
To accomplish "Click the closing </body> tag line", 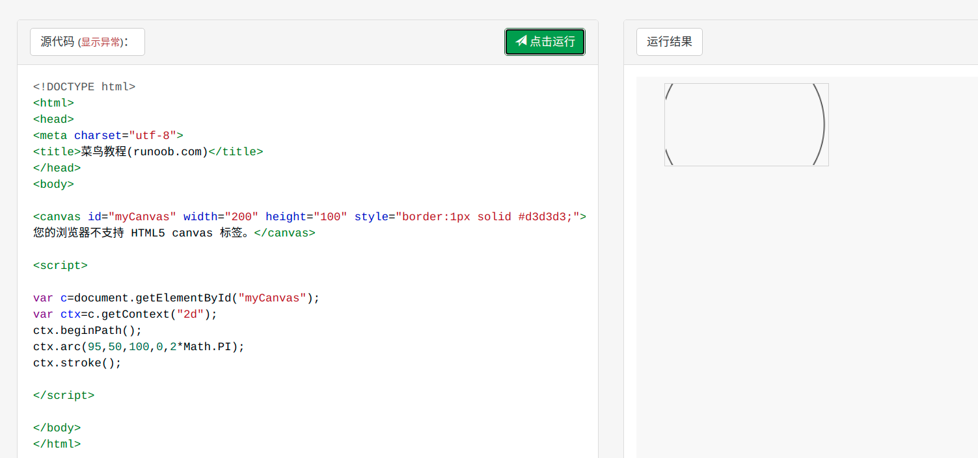I will pos(57,428).
